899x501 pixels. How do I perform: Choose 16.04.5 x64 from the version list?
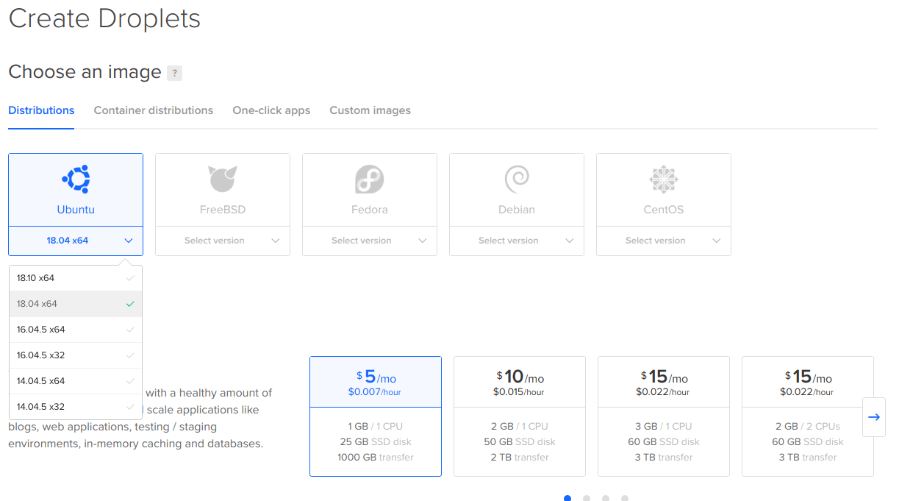[76, 330]
